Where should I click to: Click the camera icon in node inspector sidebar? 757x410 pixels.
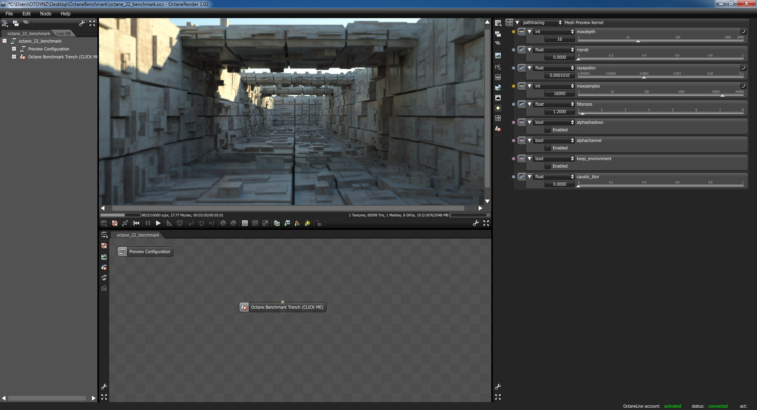point(498,67)
